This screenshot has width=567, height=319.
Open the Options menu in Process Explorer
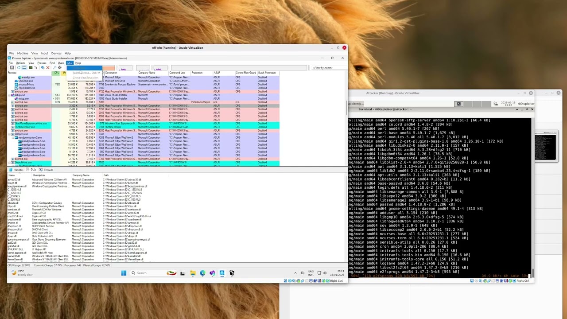[x=20, y=63]
